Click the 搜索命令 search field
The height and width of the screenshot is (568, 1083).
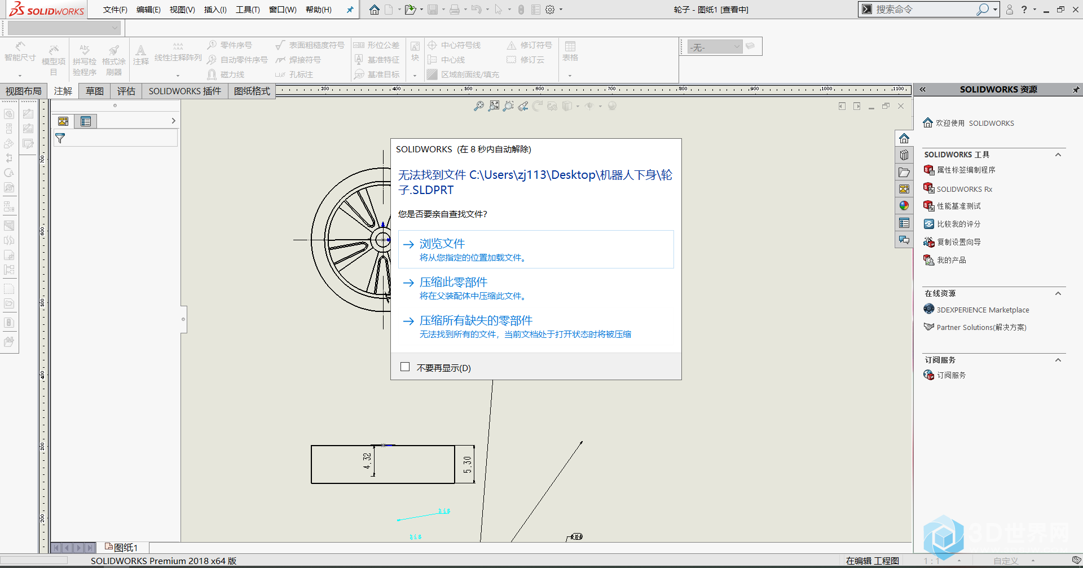[925, 10]
